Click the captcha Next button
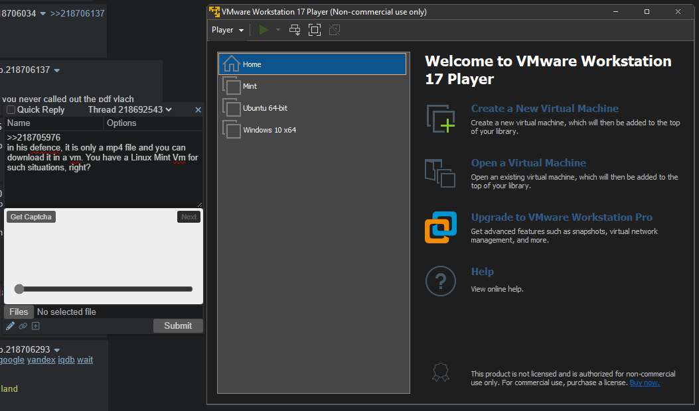Viewport: 699px width, 411px height. click(x=189, y=217)
